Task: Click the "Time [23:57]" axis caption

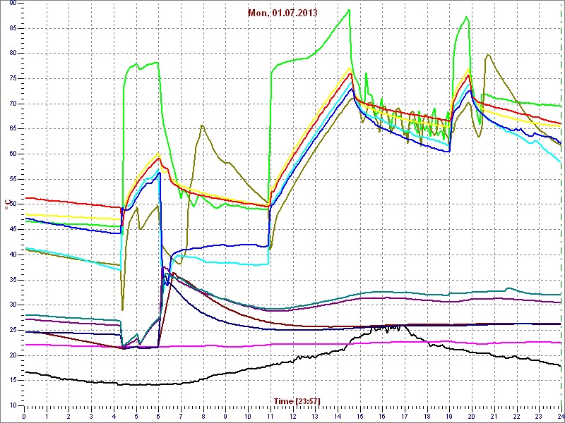Action: 297,401
